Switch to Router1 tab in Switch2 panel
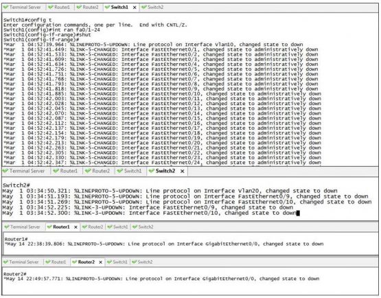This screenshot has height=298, width=381. [x=66, y=171]
